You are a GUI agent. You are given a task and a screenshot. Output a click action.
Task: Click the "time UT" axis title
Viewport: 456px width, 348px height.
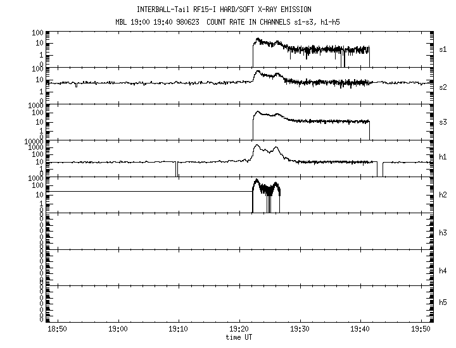[240, 337]
